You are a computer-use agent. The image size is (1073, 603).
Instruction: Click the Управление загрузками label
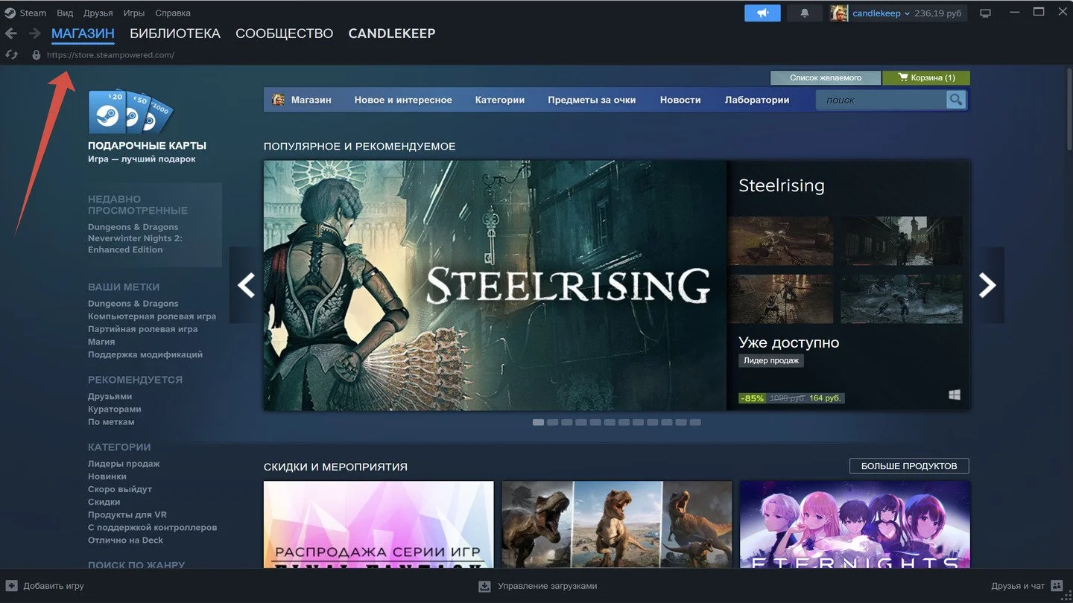(548, 586)
